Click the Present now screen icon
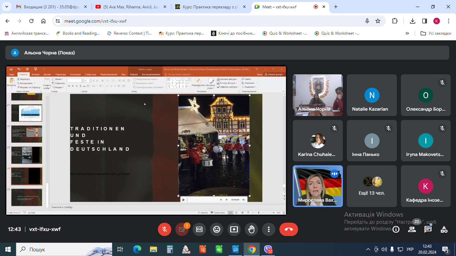 [x=234, y=229]
